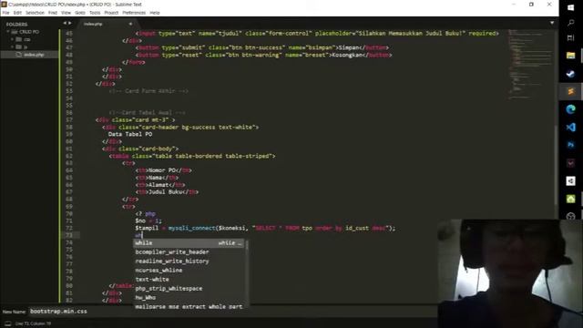Open the Tools menu
583x328 pixels.
(95, 13)
